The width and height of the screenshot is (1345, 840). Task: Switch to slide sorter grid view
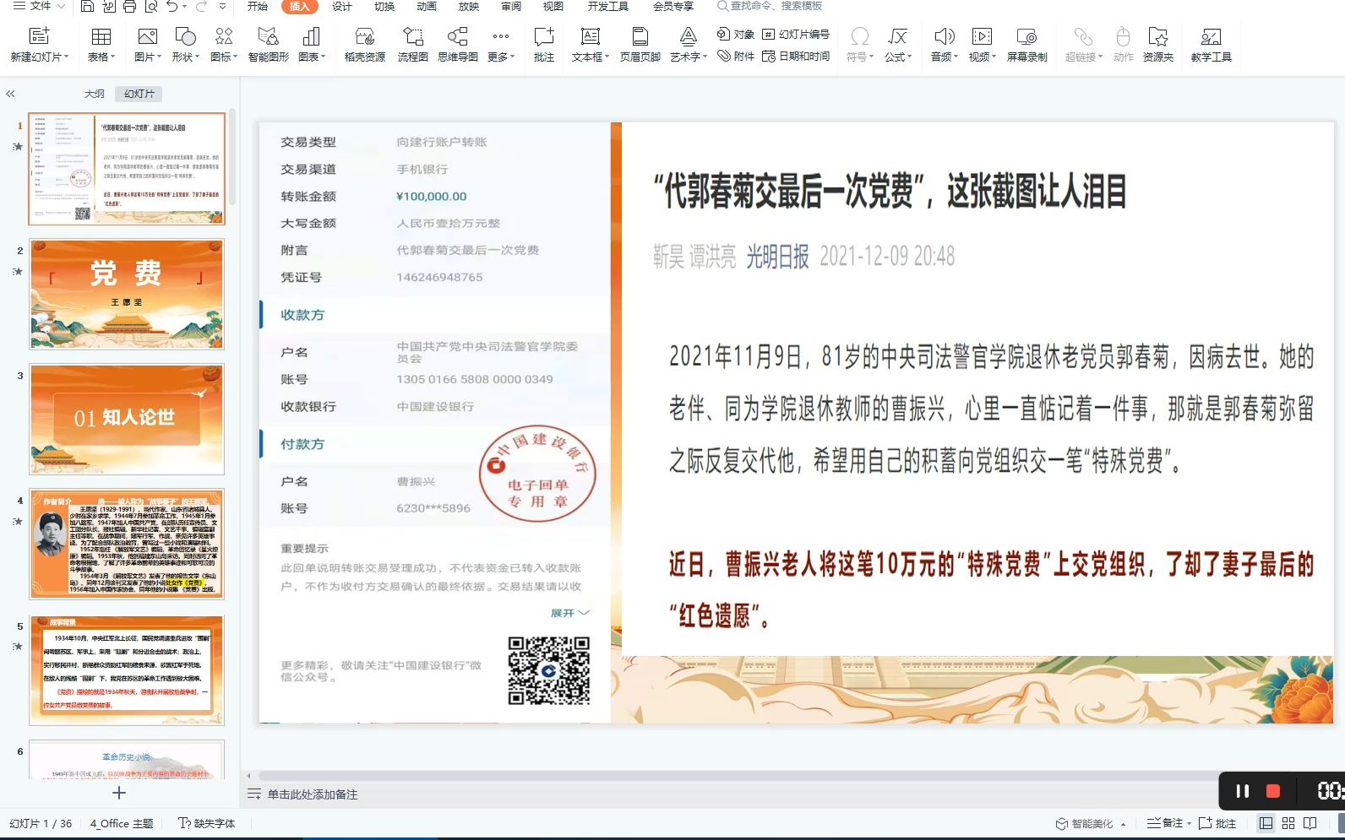tap(1288, 823)
